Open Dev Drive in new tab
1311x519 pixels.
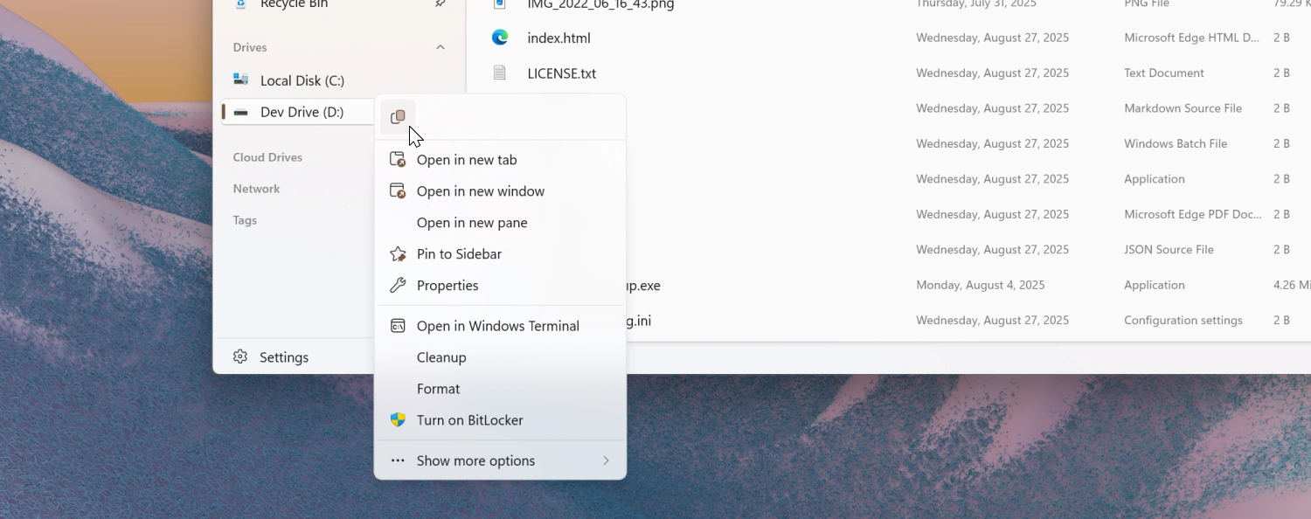[467, 159]
